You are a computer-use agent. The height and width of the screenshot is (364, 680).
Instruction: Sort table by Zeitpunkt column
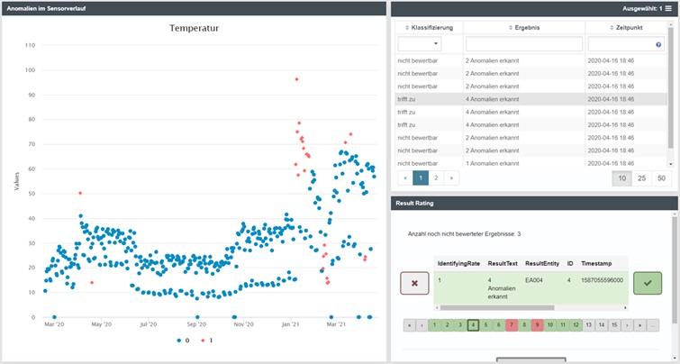pos(626,27)
